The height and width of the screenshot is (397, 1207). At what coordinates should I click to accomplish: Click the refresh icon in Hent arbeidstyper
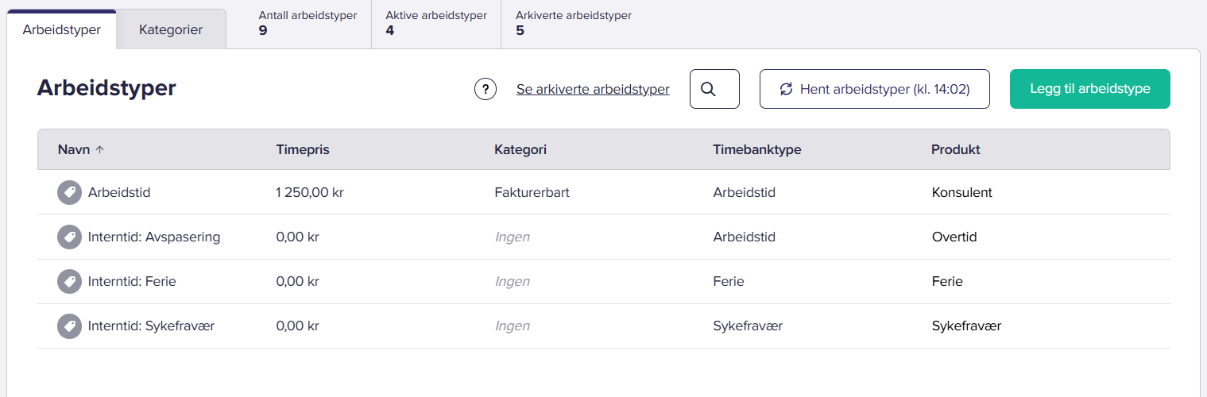coord(786,89)
